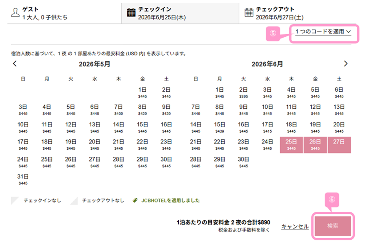Image resolution: width=366 pixels, height=242 pixels.
Task: Select June 15 priced at $439
Action: pos(220,127)
